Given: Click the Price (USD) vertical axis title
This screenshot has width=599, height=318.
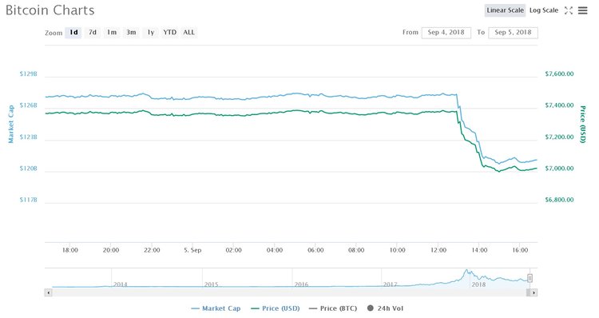Looking at the screenshot, I should tap(582, 124).
